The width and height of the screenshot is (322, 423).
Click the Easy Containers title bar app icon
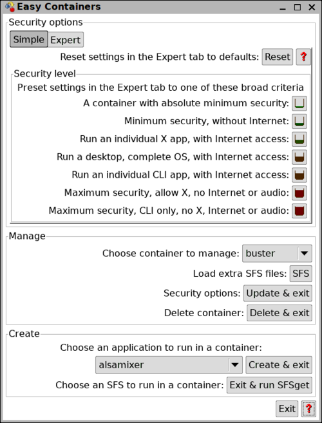tap(10, 6)
